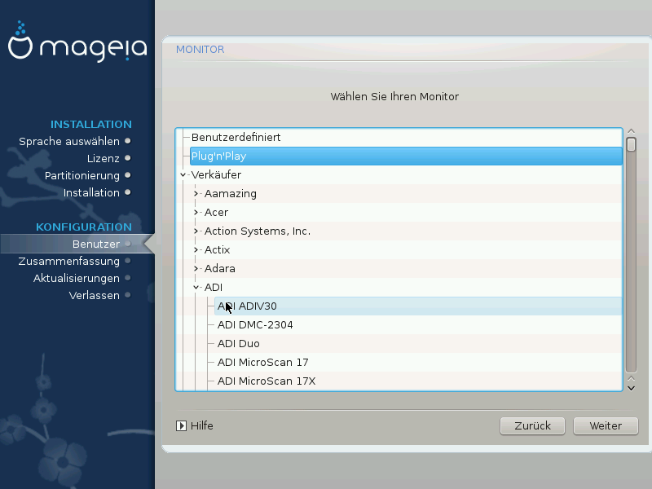Click the MONITOR heading
Screen dimensions: 652x489
tap(200, 50)
